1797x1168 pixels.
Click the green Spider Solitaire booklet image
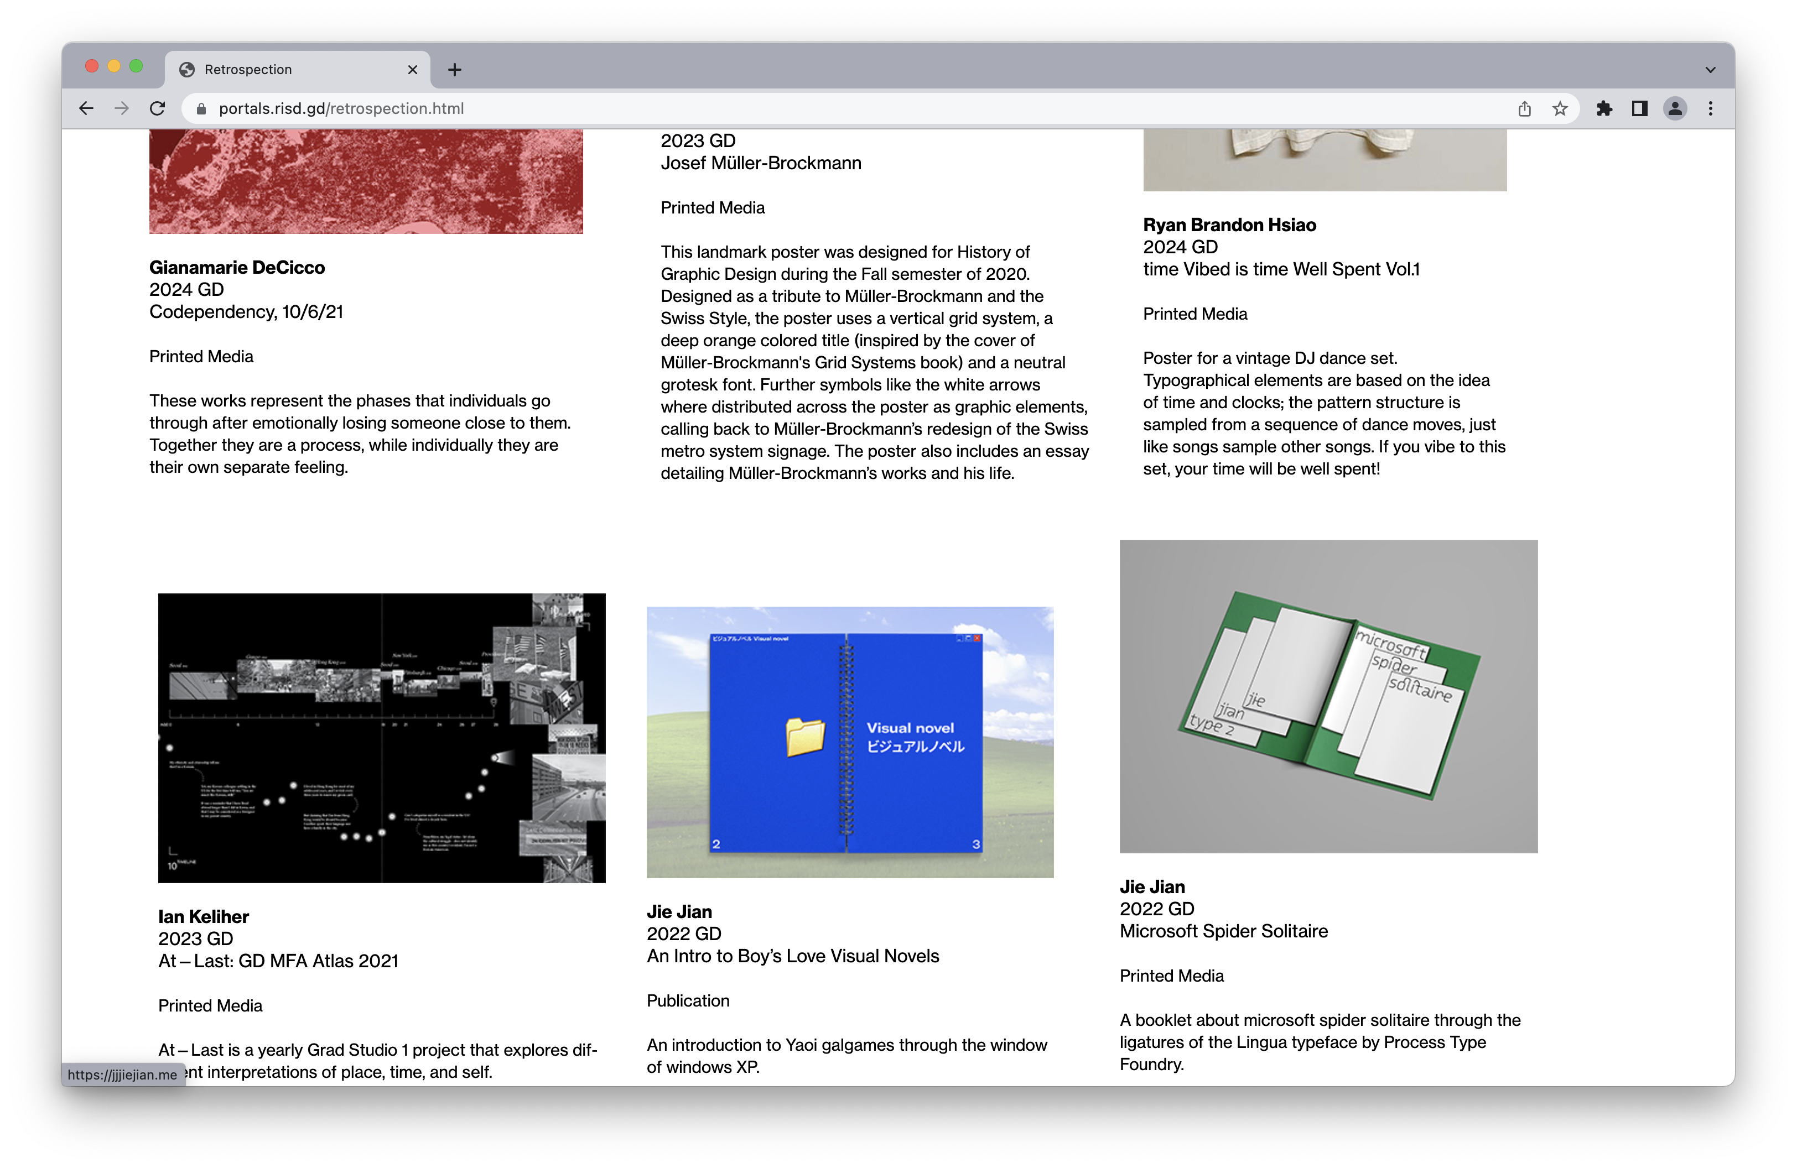point(1327,696)
